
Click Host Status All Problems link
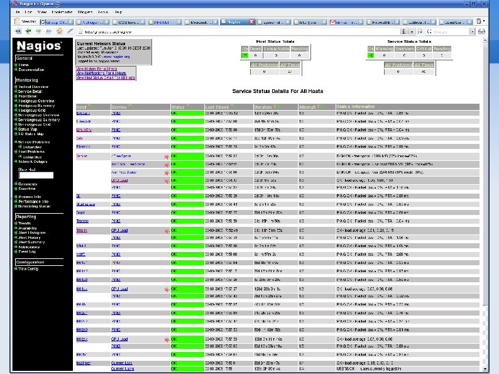[264, 65]
